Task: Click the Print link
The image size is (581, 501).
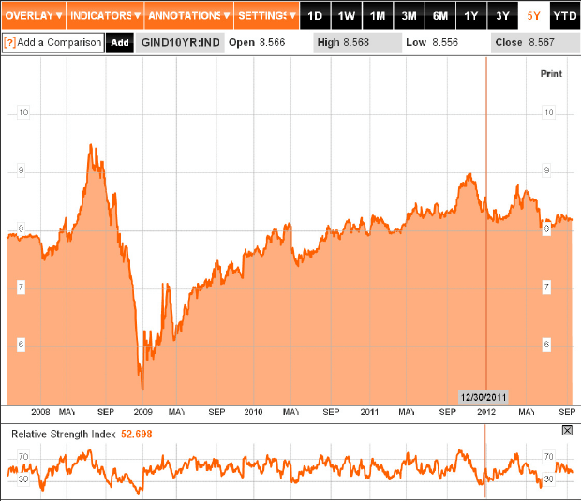Action: (551, 73)
